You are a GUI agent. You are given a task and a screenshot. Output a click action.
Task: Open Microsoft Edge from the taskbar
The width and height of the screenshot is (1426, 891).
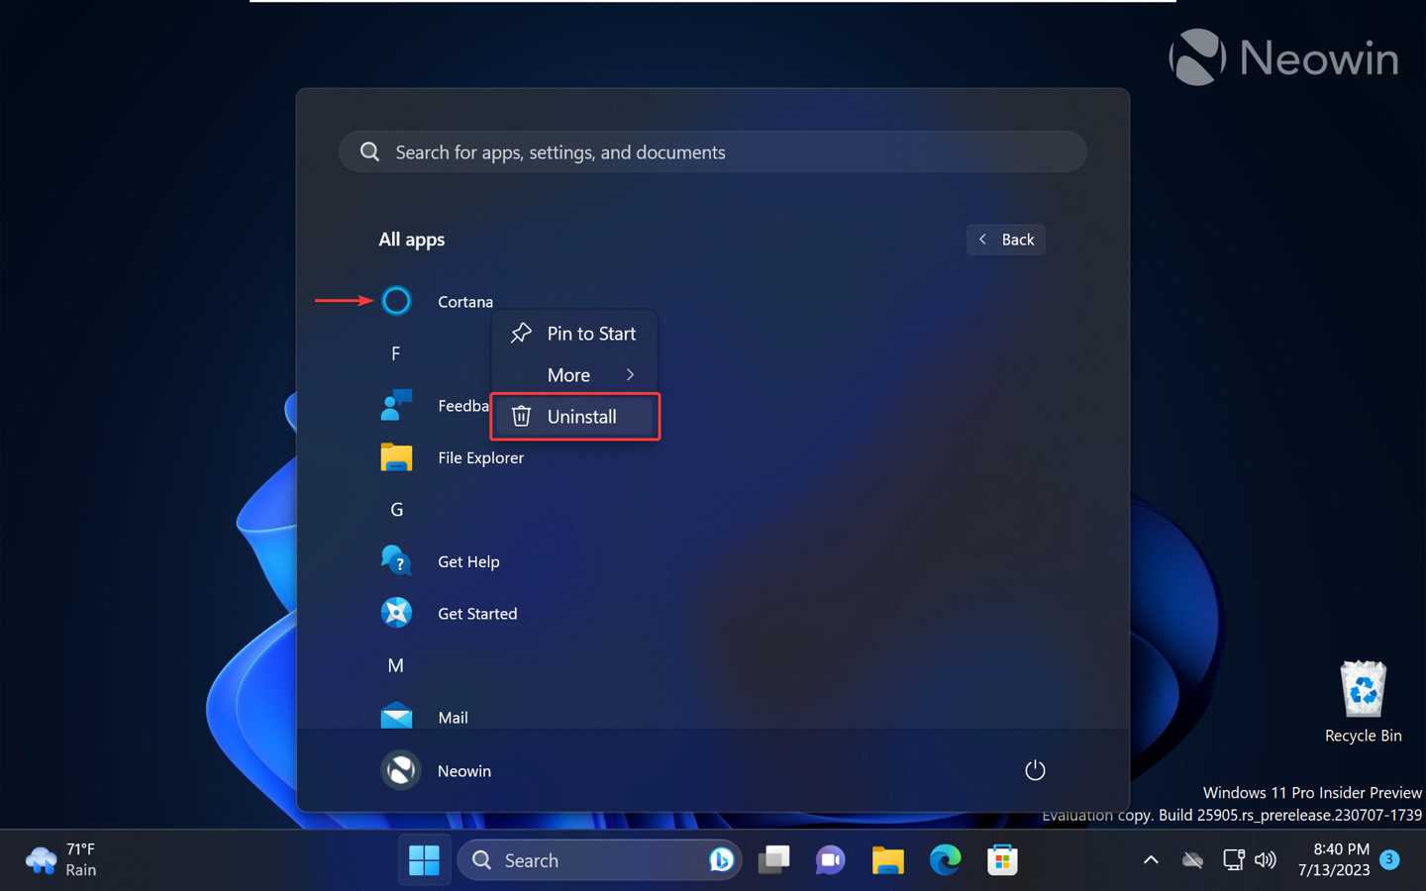[x=945, y=859]
